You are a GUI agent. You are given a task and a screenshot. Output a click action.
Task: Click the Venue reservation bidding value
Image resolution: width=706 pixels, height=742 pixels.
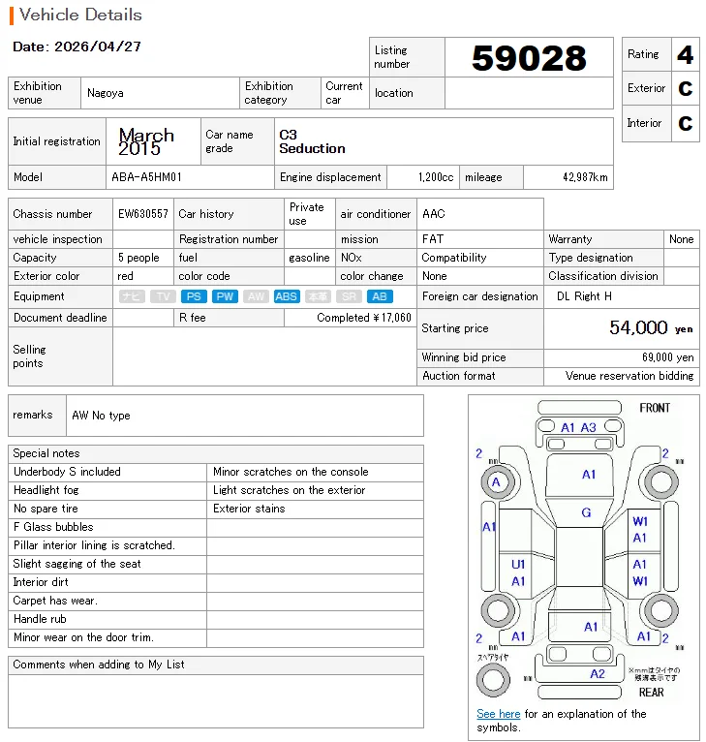(x=629, y=376)
